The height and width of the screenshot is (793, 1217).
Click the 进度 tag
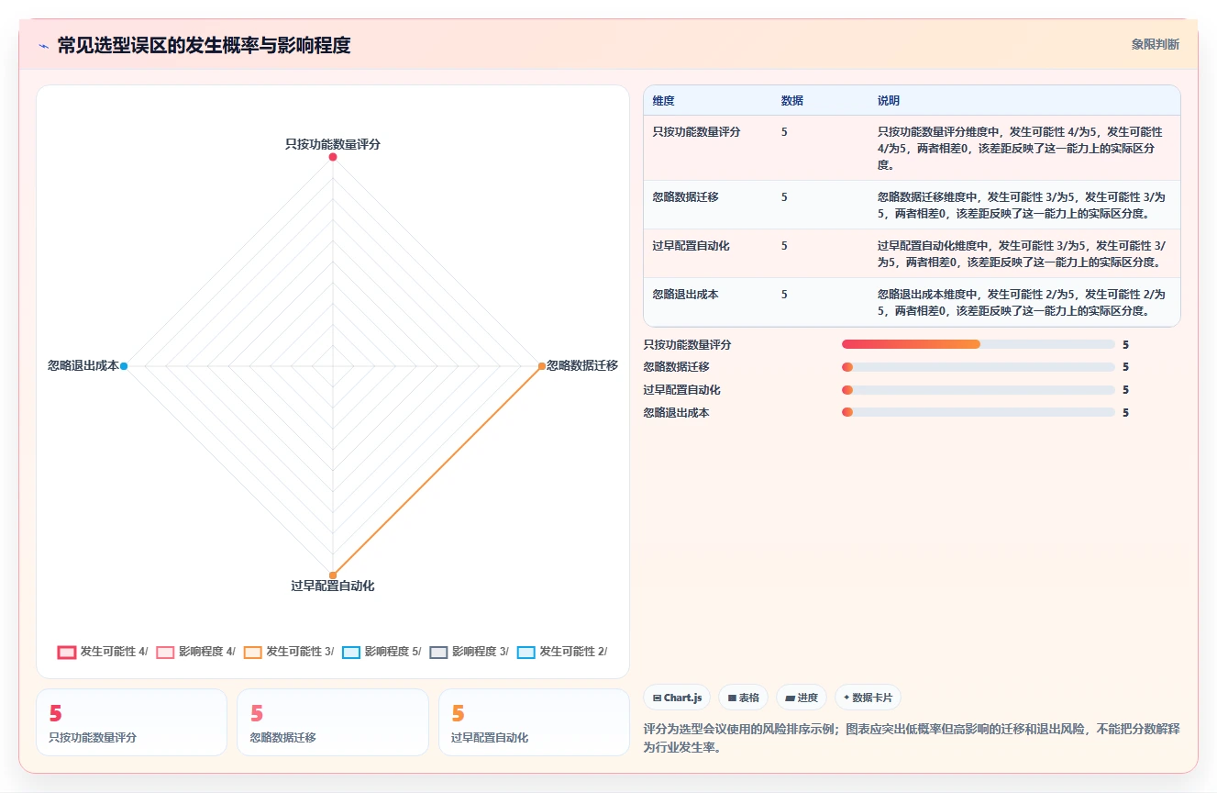(802, 698)
